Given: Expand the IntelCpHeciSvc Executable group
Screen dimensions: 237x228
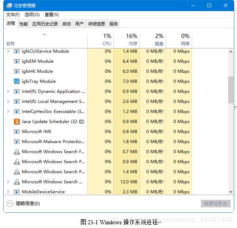Looking at the screenshot, I should point(8,111).
